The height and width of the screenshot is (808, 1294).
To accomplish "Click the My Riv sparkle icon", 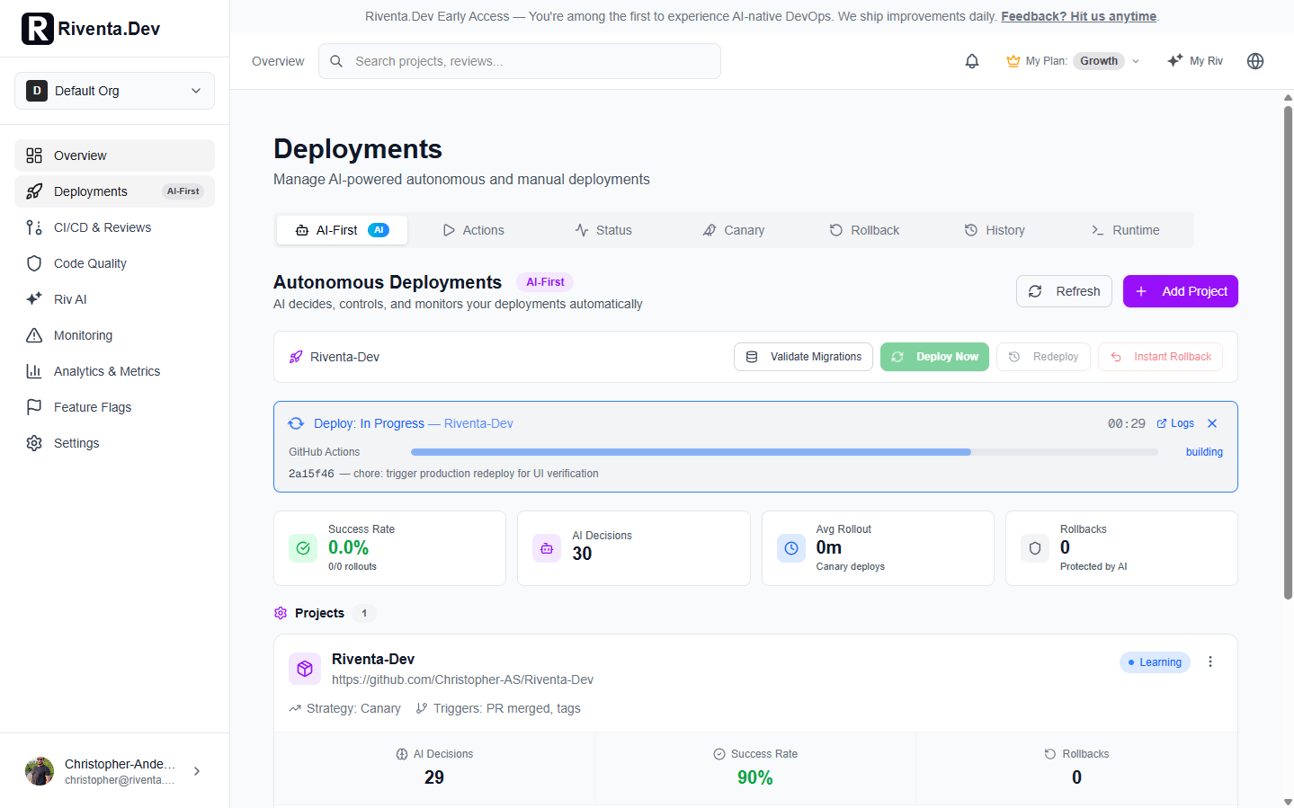I will [x=1174, y=61].
